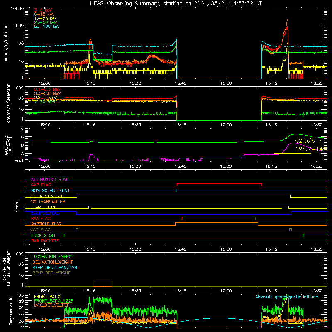
Task: Click the yellow 12-25 keV legend entry
Action: point(45,18)
